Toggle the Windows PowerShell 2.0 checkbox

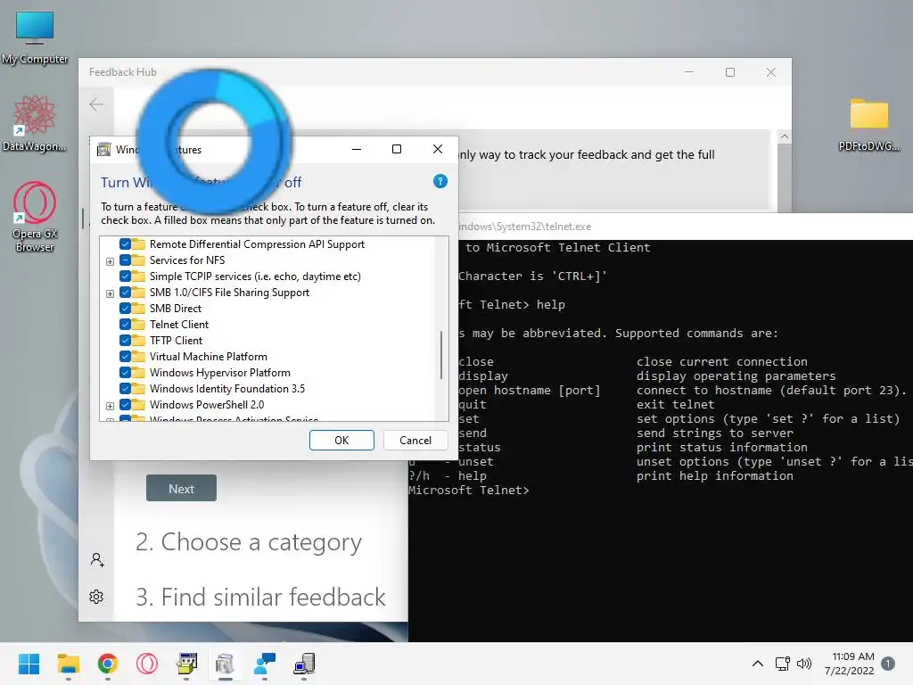tap(125, 404)
